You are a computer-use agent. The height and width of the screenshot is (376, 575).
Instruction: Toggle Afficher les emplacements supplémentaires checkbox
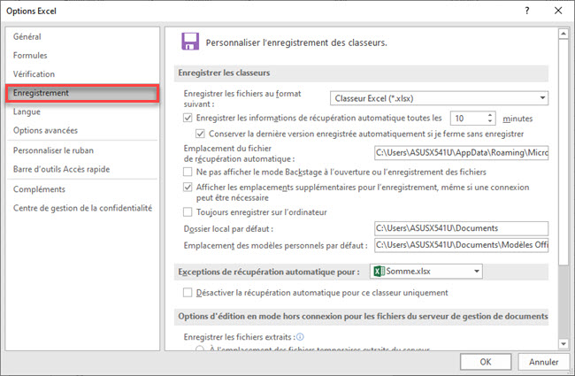click(x=188, y=187)
